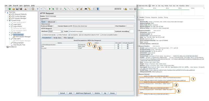Expand the Login (POST) tree node
This screenshot has height=101, width=209.
click(10, 27)
